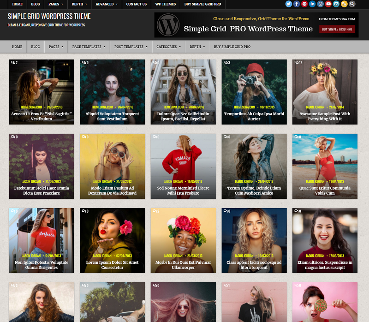Click comment icon on Quae Sunt Igitur post
The image size is (369, 322).
coord(298,137)
